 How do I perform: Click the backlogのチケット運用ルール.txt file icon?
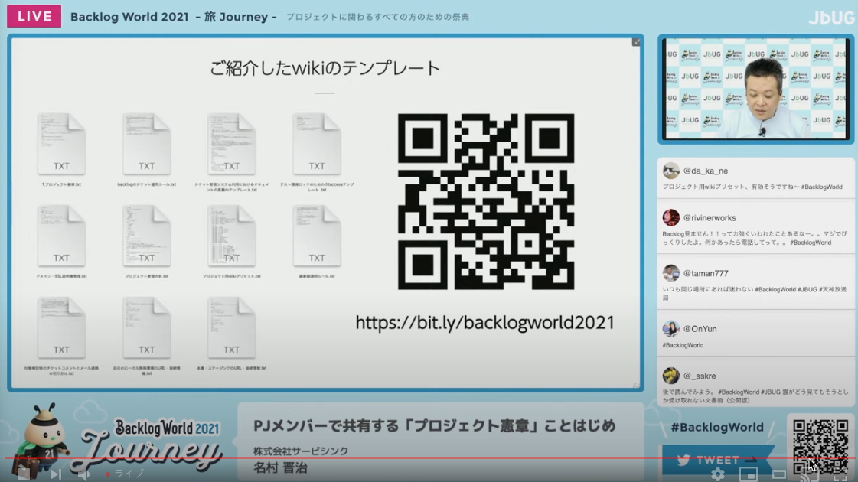147,144
